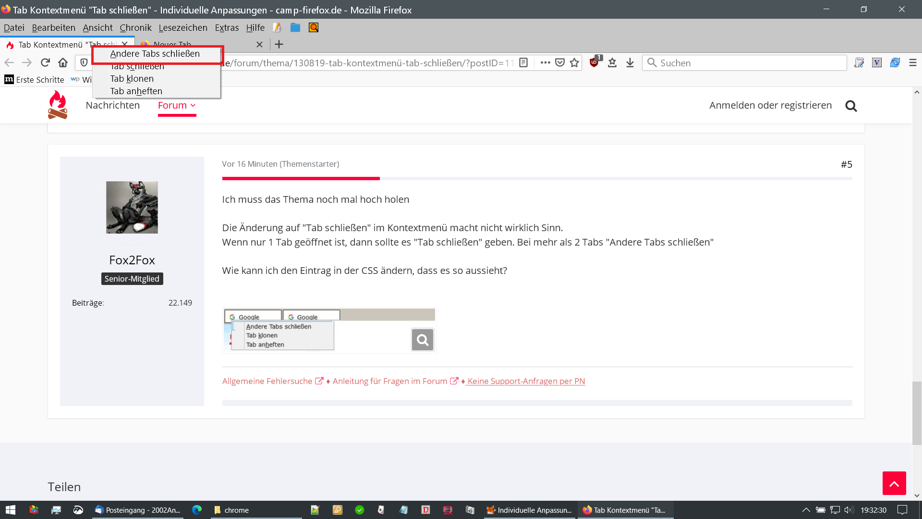
Task: Select "Andere Tabs schließen" context entry
Action: coord(155,54)
